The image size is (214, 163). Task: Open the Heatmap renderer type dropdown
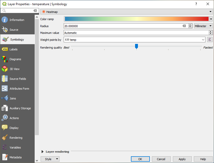point(127,12)
